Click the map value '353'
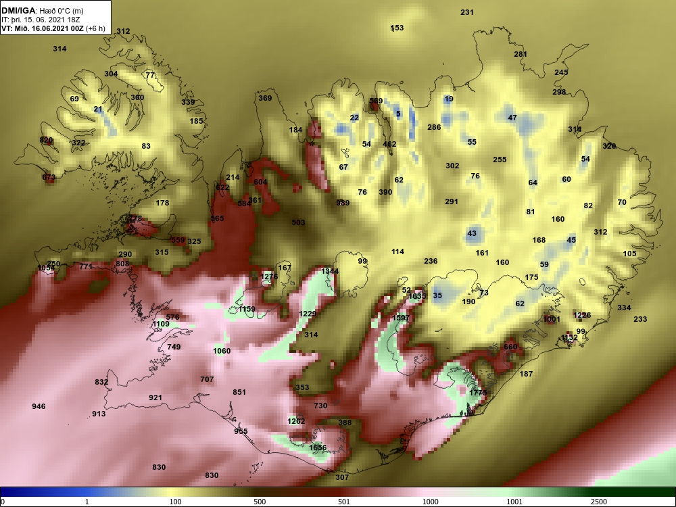The height and width of the screenshot is (507, 676). (x=302, y=387)
